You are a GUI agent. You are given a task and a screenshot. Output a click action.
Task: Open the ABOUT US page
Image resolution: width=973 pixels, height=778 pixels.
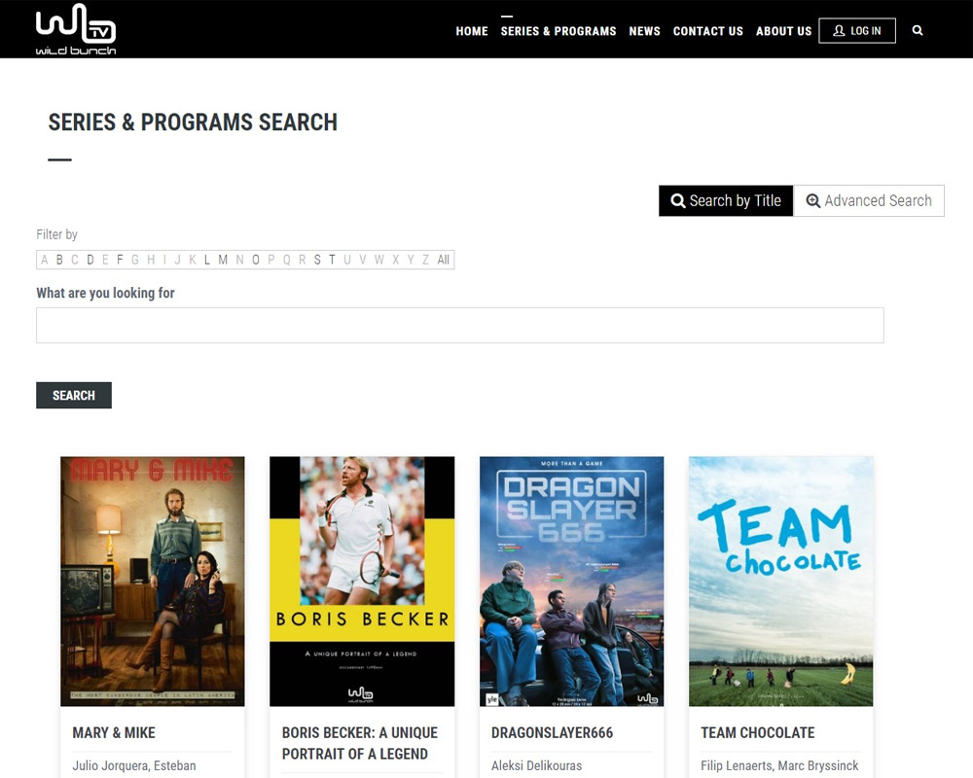coord(783,31)
